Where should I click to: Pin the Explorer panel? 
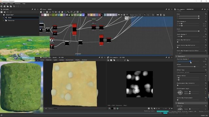click(x=32, y=9)
